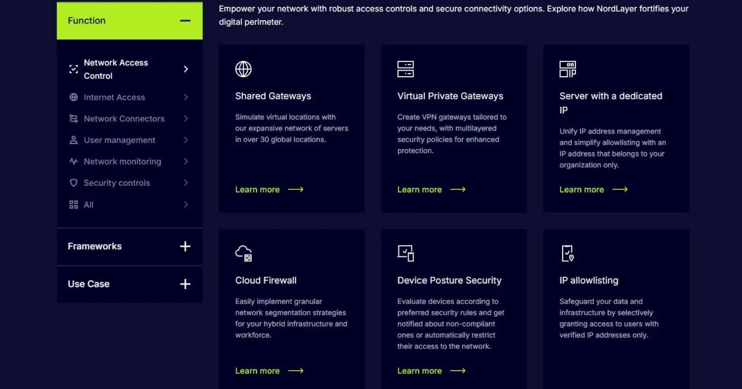Screen dimensions: 742x389
Task: Click the All grid icon
Action: (x=73, y=205)
